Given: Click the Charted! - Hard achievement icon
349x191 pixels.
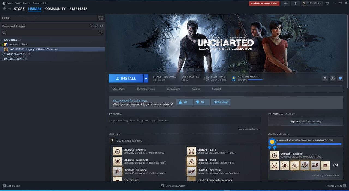Looking at the screenshot, I should tap(191, 161).
